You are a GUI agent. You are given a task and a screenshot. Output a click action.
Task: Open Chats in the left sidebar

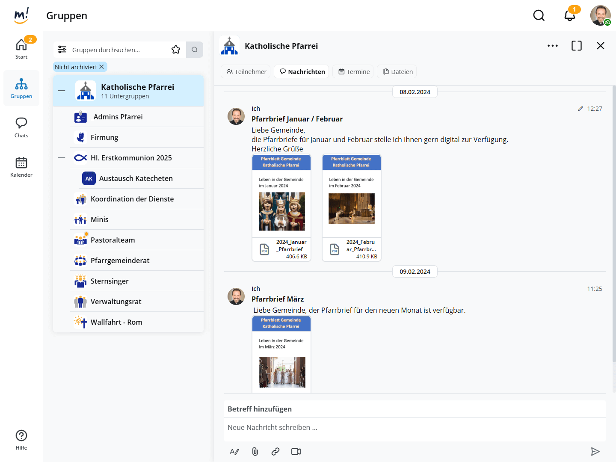tap(21, 127)
